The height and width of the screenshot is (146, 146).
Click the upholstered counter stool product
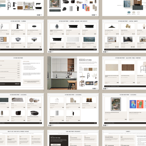point(143,67)
